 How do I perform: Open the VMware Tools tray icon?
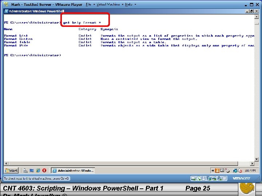pos(222,170)
